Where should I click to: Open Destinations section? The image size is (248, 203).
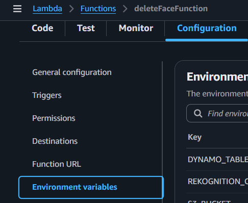(55, 141)
